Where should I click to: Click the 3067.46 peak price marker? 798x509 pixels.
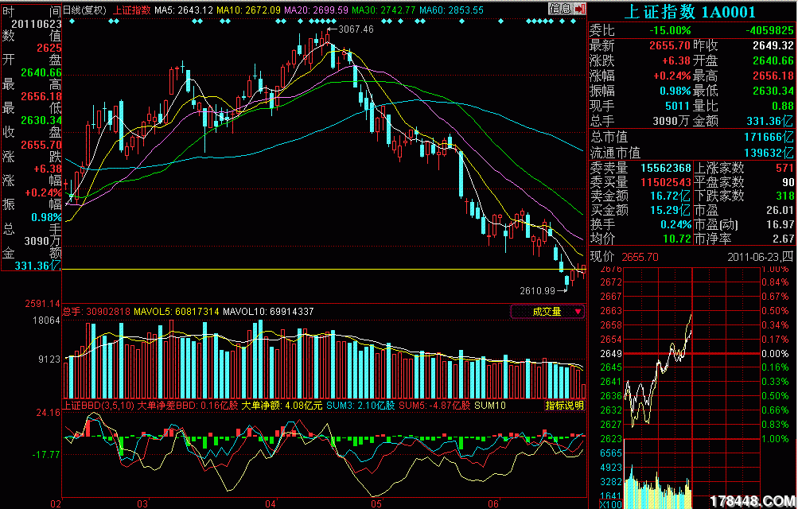(x=354, y=29)
